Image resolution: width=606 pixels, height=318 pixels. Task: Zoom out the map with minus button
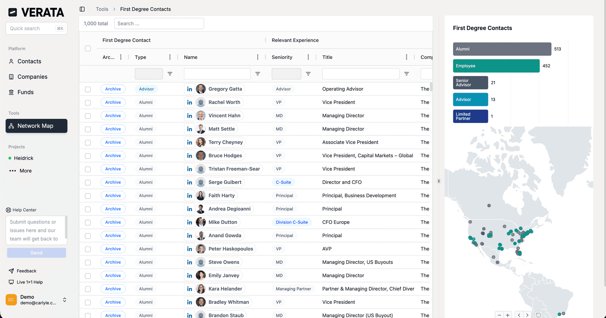pyautogui.click(x=499, y=315)
